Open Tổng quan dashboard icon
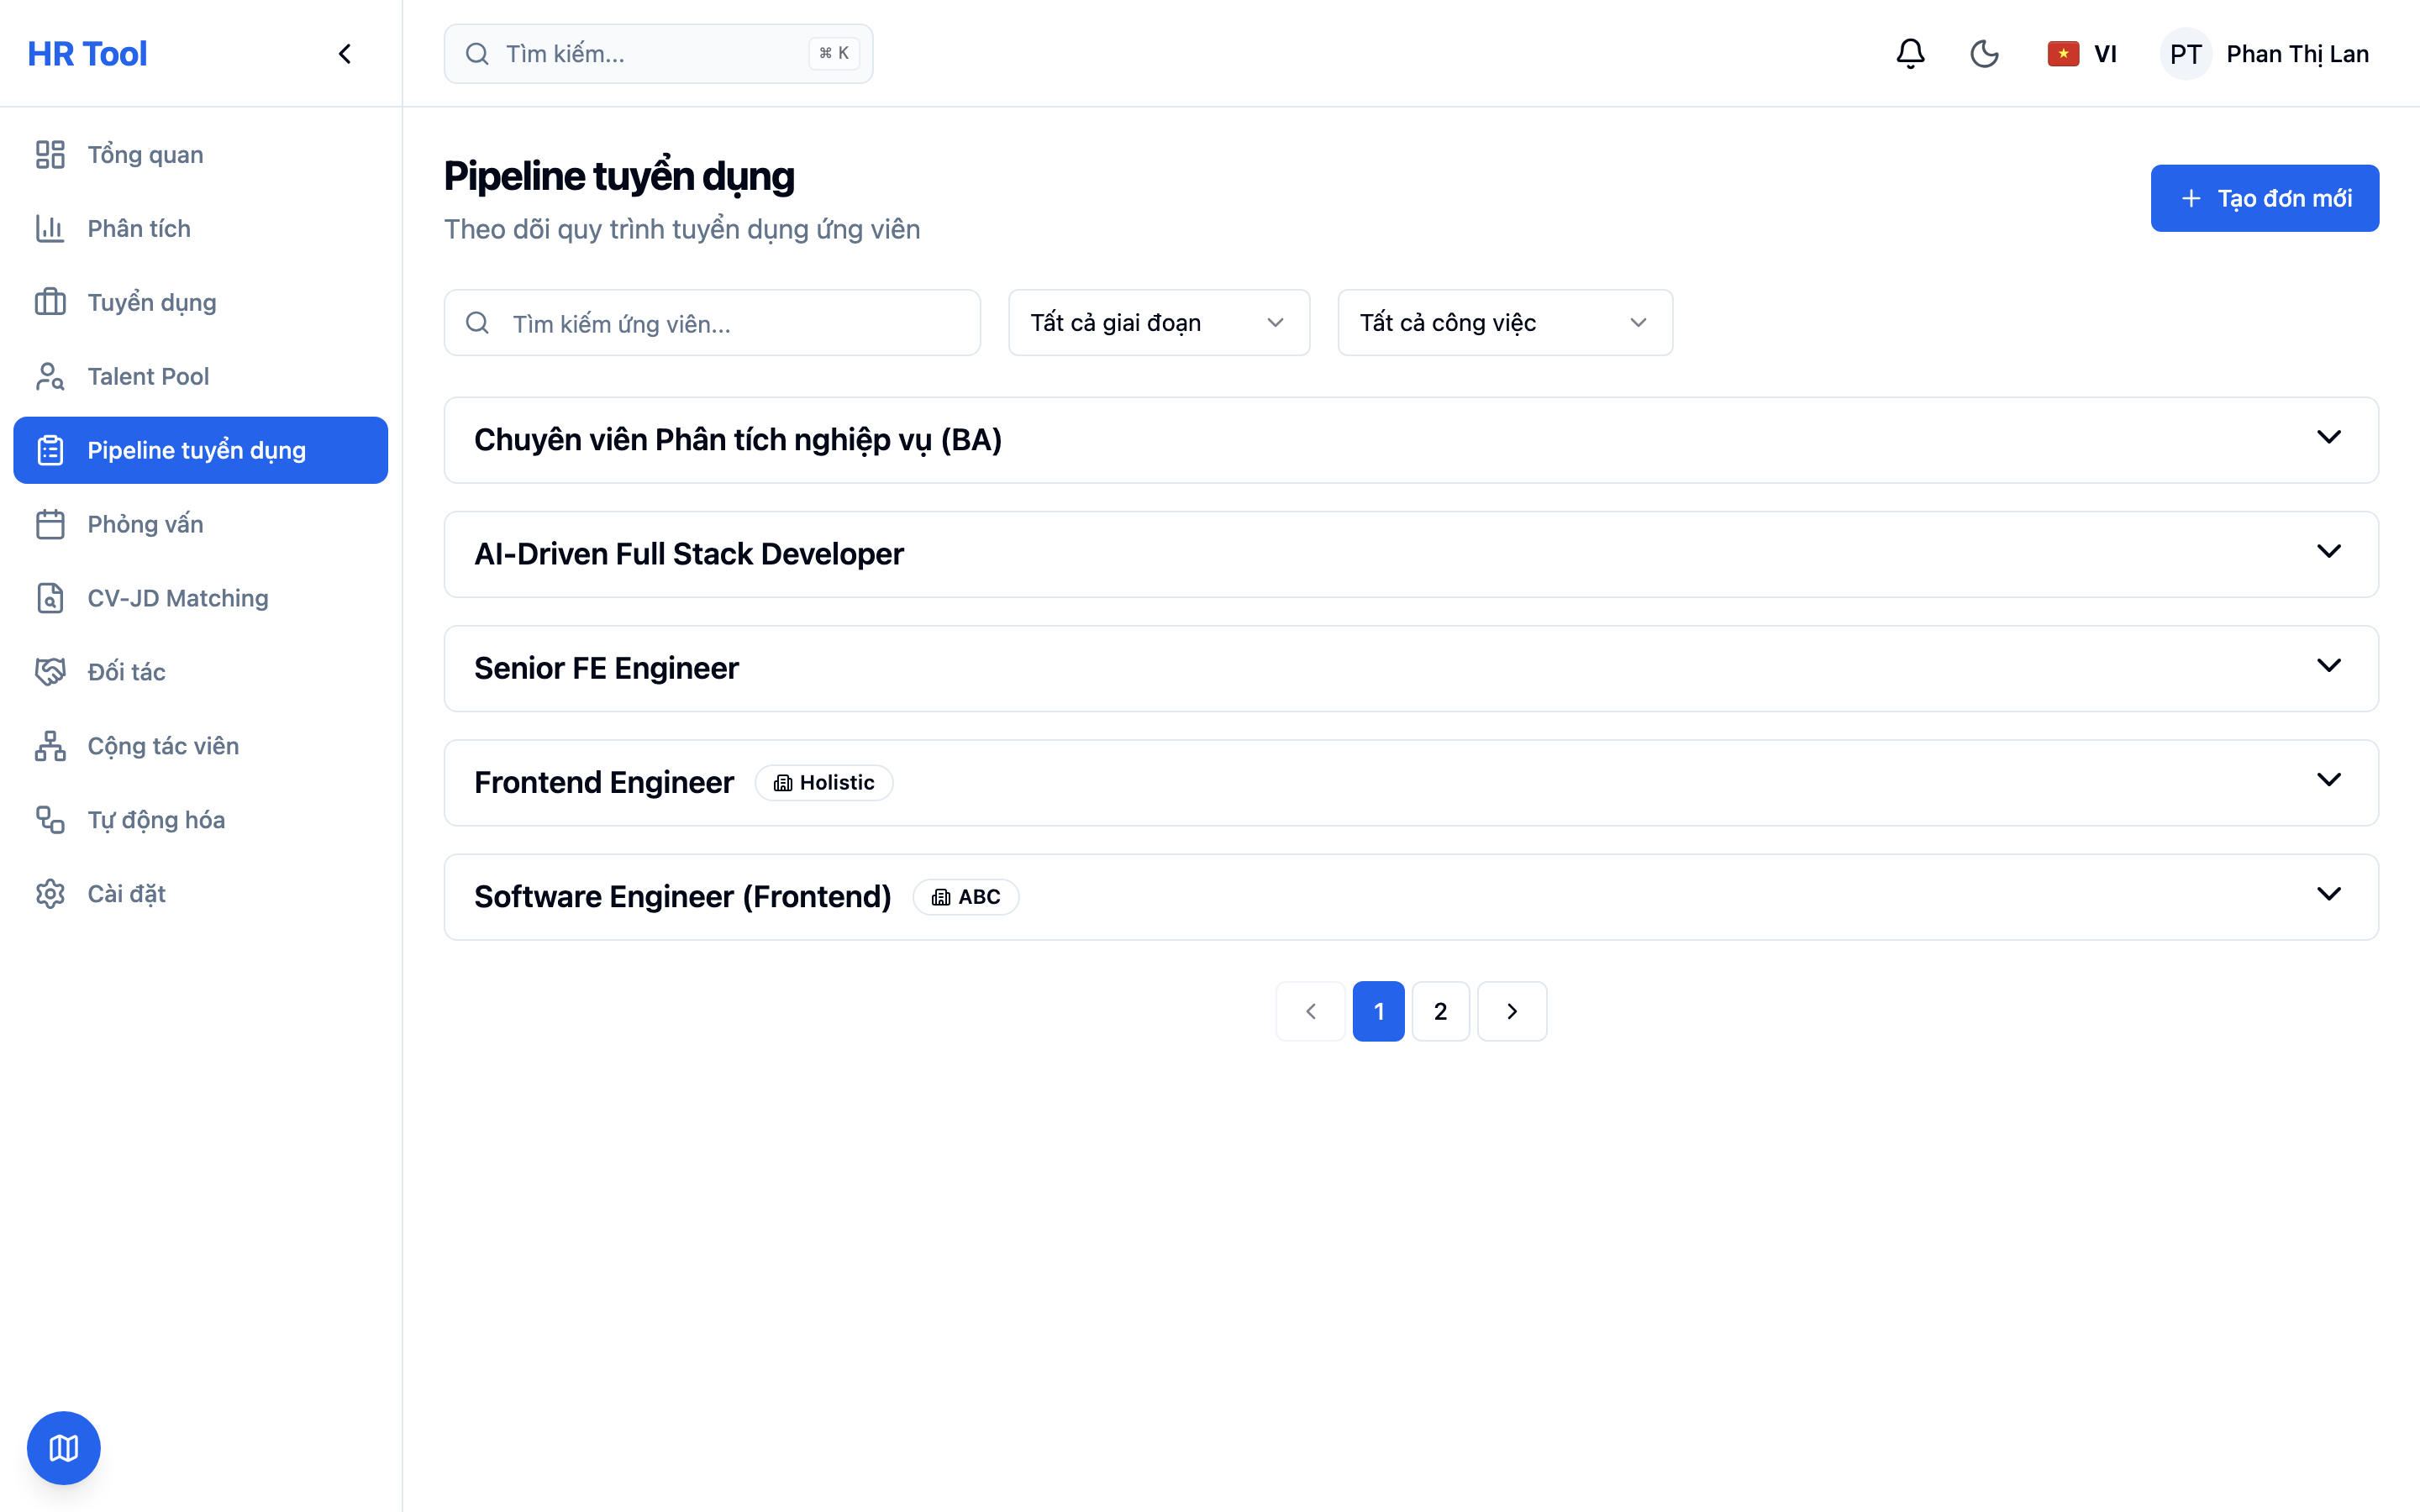This screenshot has width=2420, height=1512. click(50, 155)
